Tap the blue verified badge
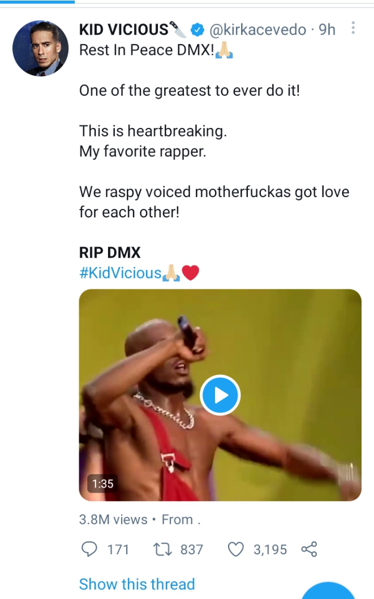 [x=197, y=29]
